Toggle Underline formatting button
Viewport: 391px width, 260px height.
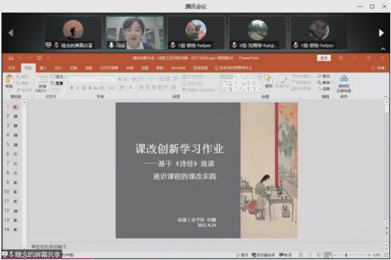[x=84, y=87]
